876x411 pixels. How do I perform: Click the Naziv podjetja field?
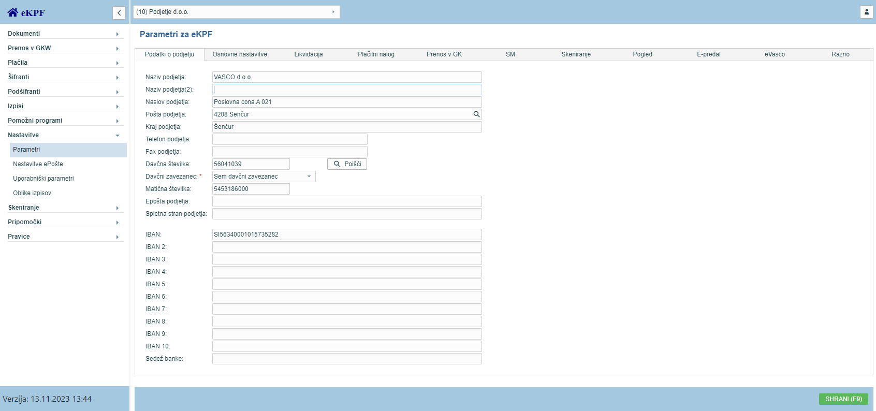(347, 77)
